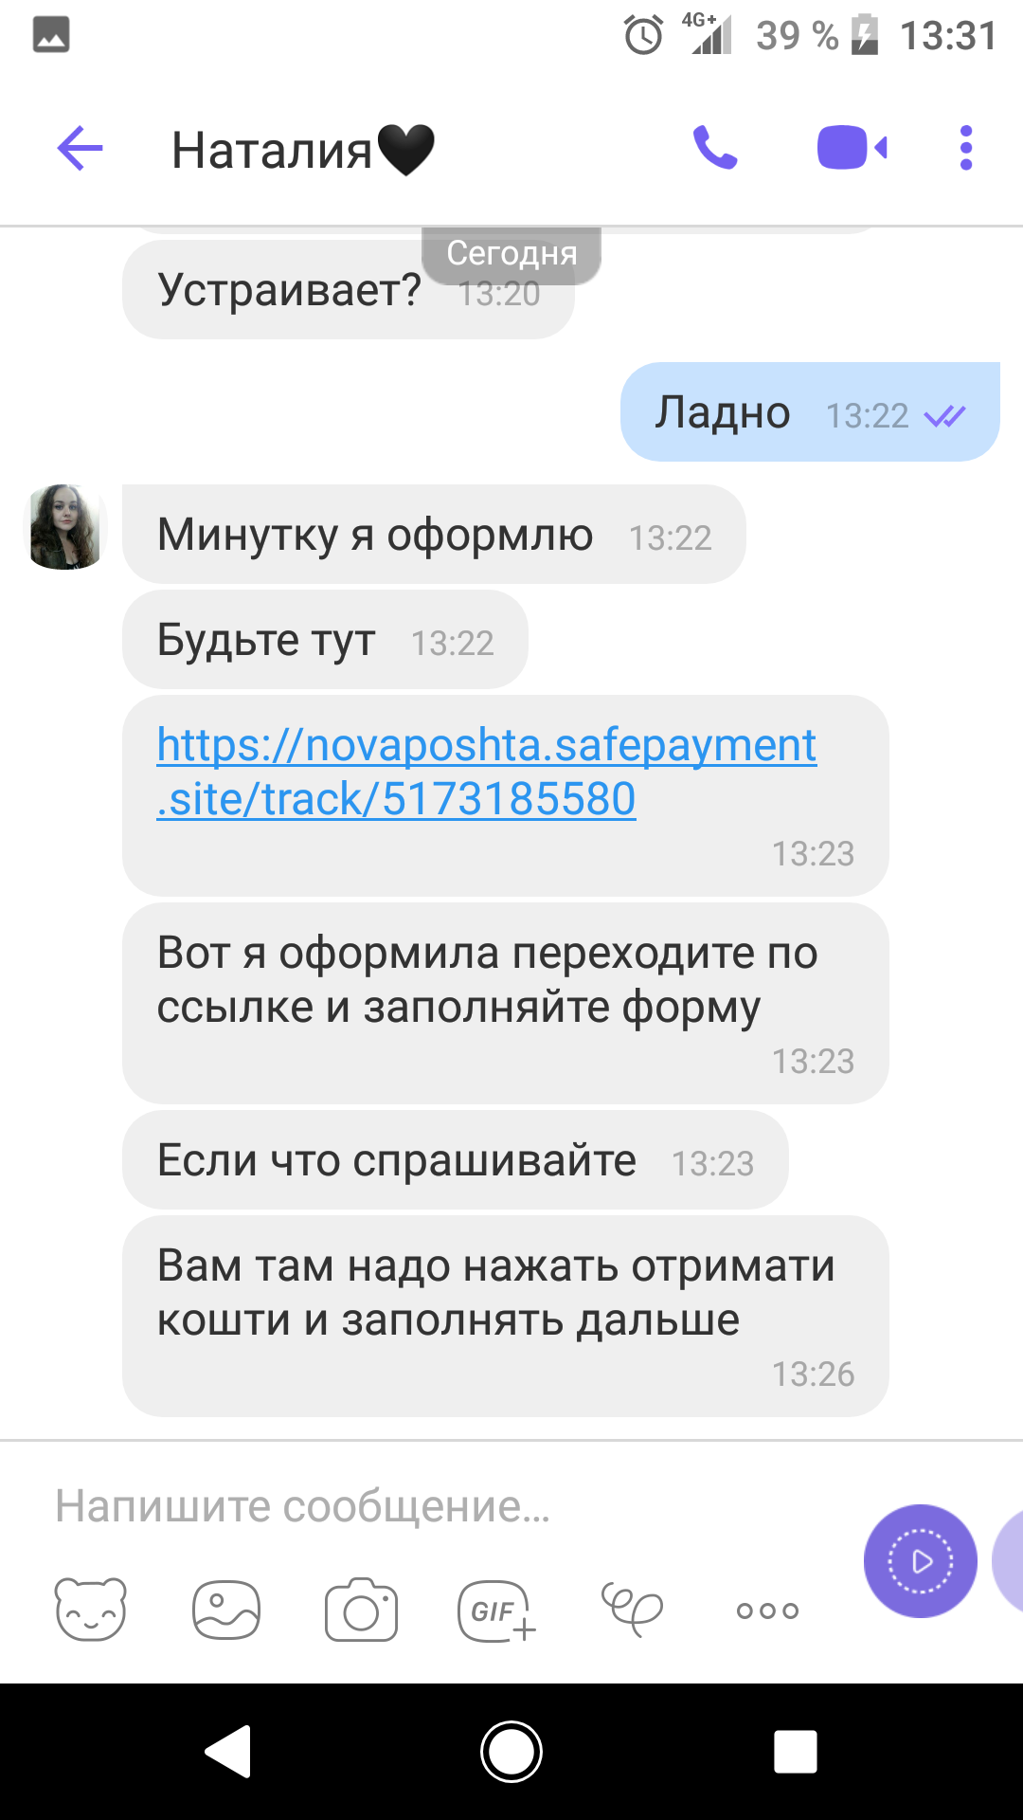
Task: Tap the "Сегодня" date label
Action: (x=511, y=254)
